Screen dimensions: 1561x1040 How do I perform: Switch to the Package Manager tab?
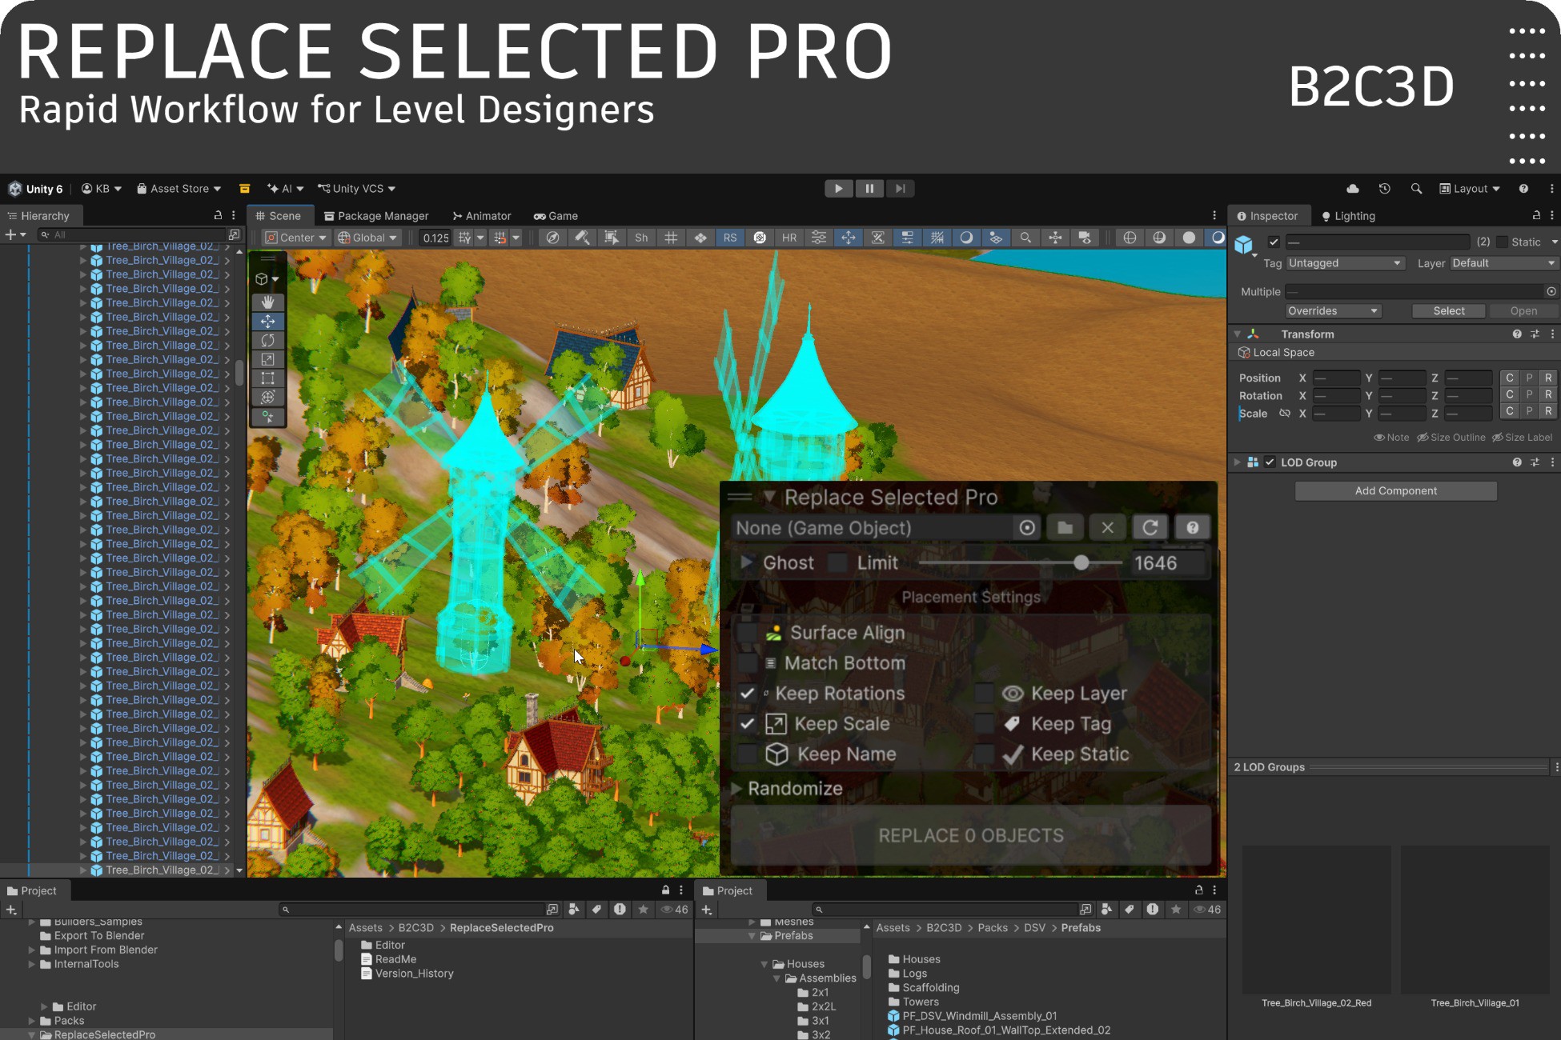pos(376,216)
